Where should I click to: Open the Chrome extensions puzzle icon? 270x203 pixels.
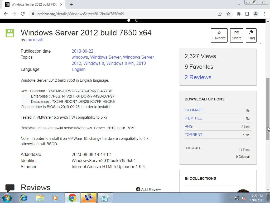239,14
